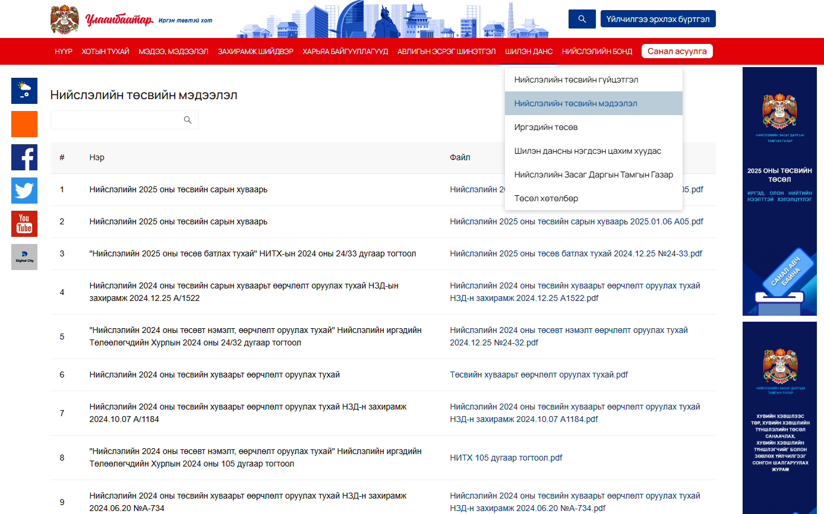The image size is (824, 514).
Task: Click the Санал асуулга button
Action: [x=677, y=51]
